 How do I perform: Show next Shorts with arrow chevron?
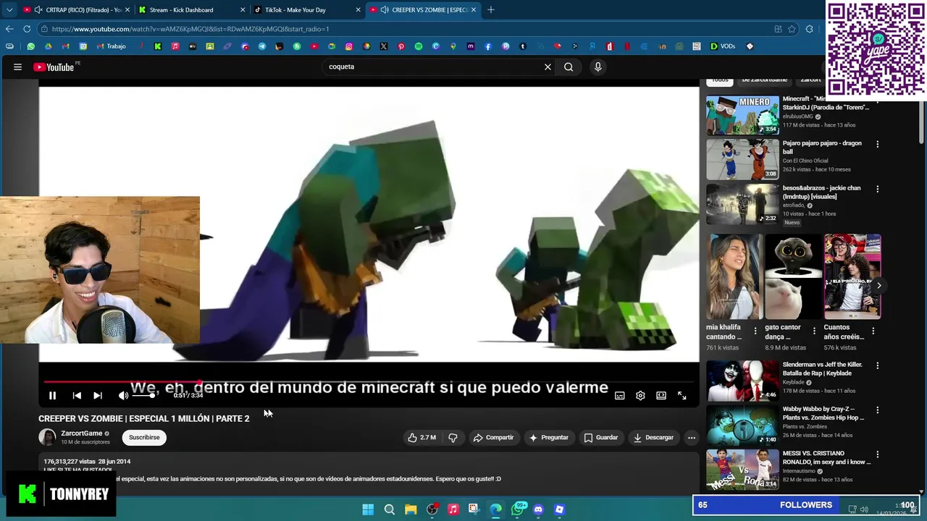[878, 286]
